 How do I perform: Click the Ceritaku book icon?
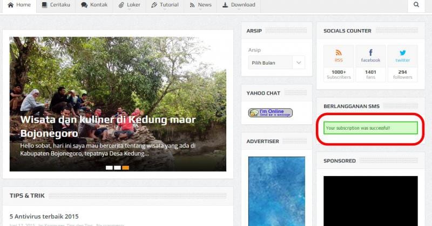point(44,5)
